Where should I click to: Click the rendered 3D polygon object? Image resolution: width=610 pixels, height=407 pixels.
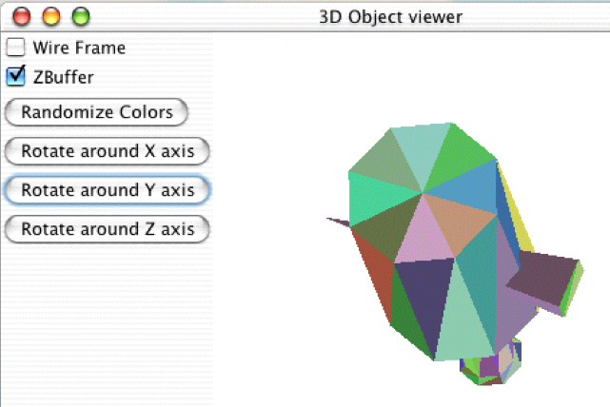coord(453,253)
